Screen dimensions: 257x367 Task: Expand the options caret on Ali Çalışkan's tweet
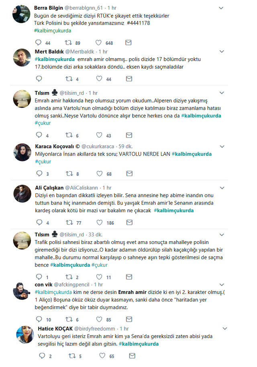pos(221,188)
